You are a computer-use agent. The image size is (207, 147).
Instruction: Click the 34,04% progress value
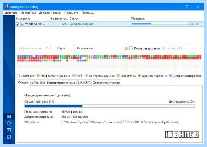pos(194,24)
